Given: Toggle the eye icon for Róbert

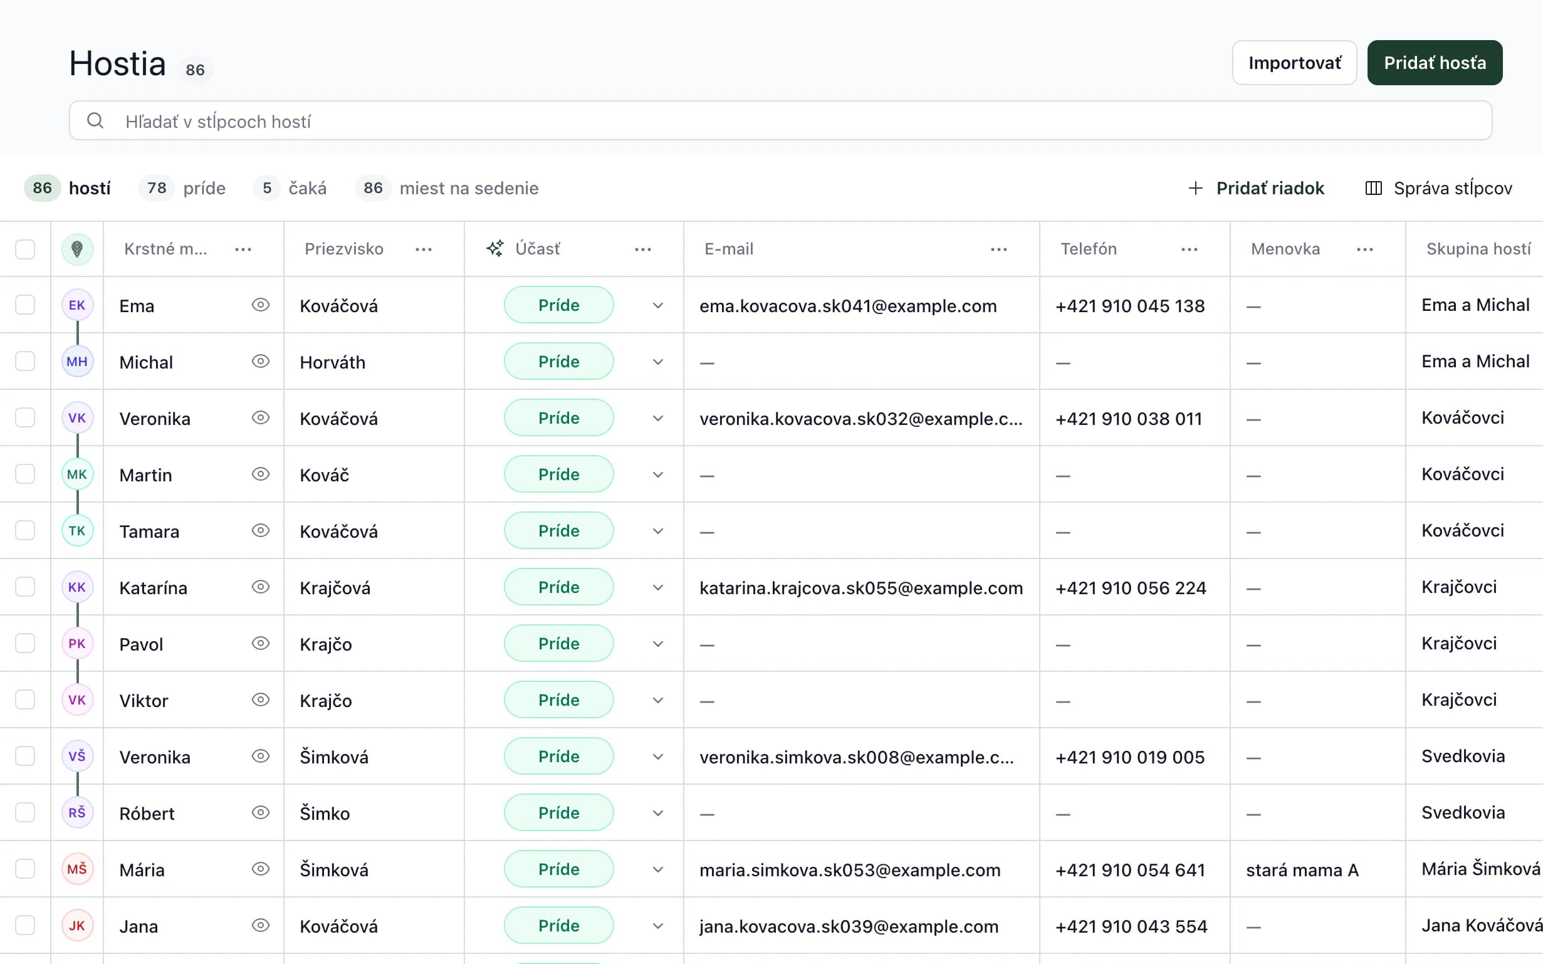Looking at the screenshot, I should tap(261, 812).
